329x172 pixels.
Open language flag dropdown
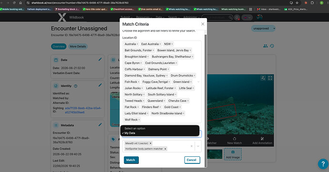(247, 18)
